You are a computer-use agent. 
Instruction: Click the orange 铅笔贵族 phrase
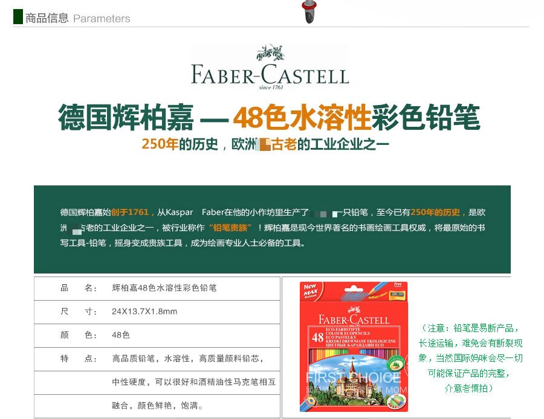(x=229, y=228)
